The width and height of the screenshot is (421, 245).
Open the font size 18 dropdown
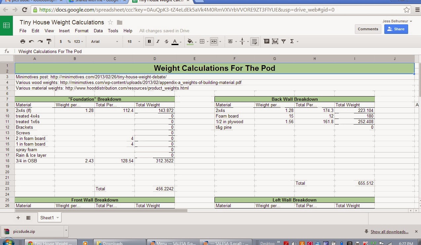[134, 41]
